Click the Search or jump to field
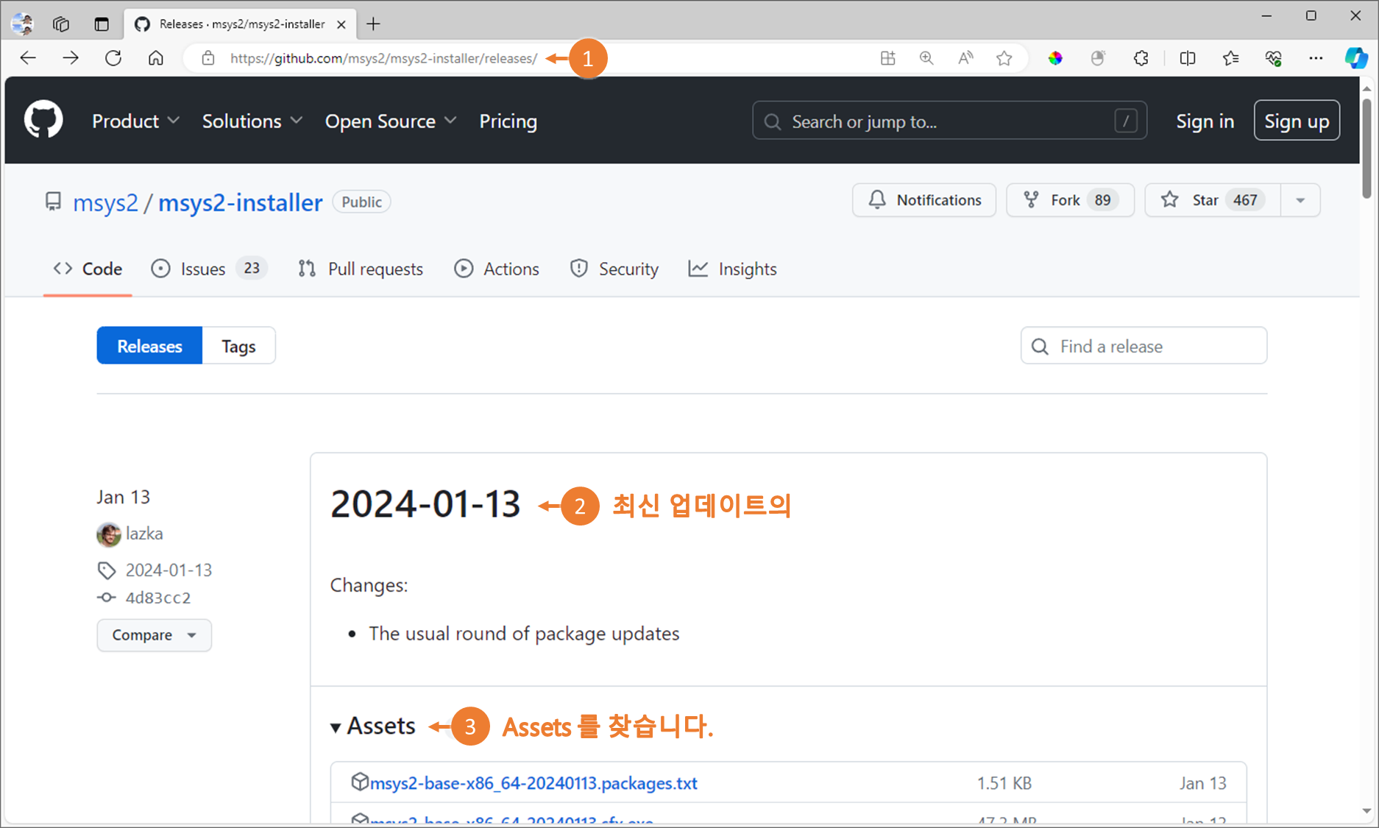The image size is (1379, 828). 949,121
